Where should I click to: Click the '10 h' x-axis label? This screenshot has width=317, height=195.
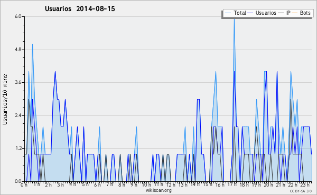pyautogui.click(x=146, y=184)
